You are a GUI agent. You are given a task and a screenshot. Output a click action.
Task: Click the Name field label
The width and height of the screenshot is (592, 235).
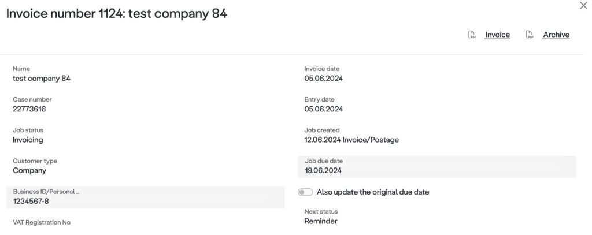pos(21,69)
